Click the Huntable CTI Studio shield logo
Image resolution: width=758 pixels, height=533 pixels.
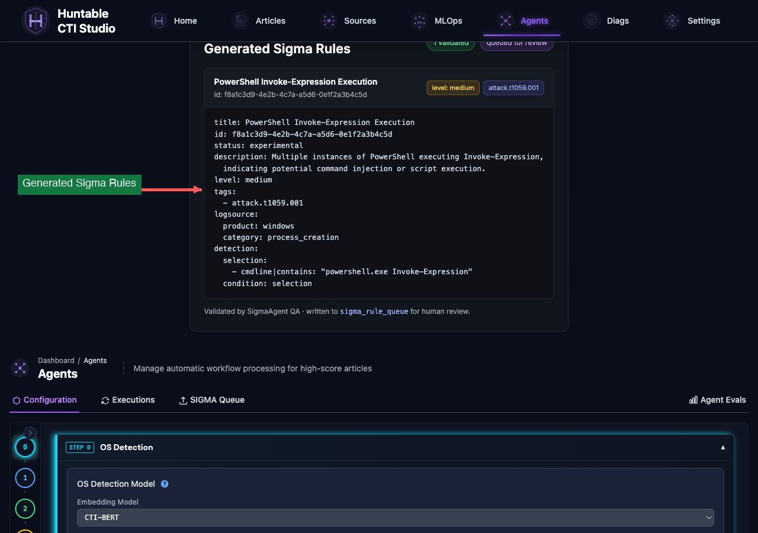[36, 21]
